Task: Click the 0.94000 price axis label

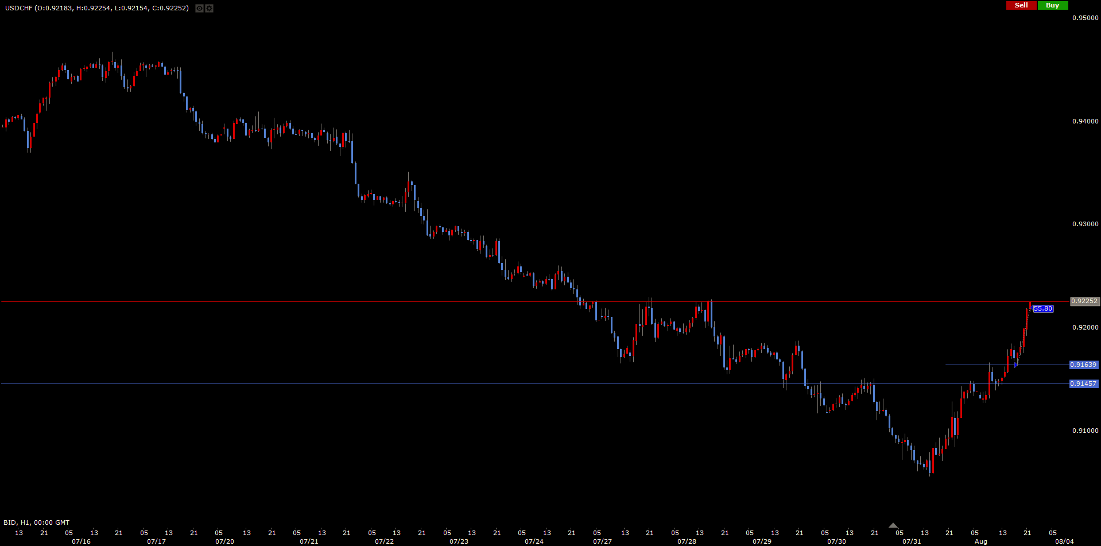Action: (1085, 121)
